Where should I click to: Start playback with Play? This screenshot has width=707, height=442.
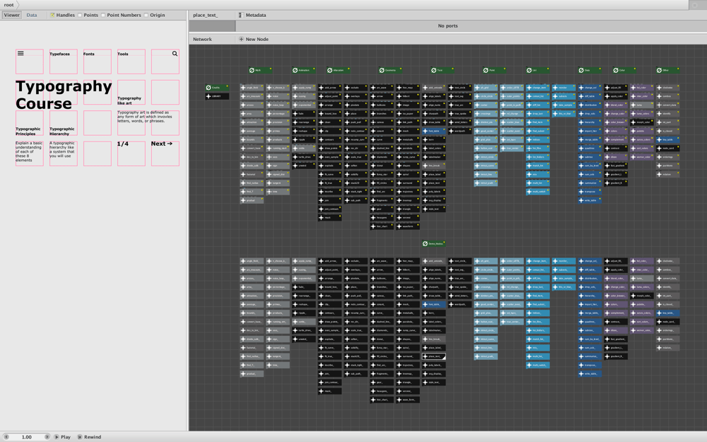[62, 437]
